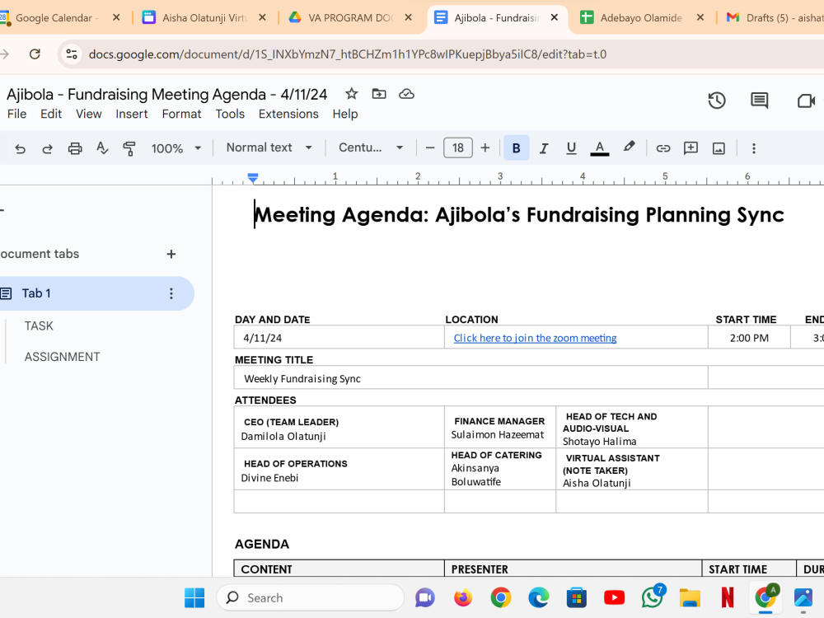Click the taskbar Search box
Image resolution: width=824 pixels, height=618 pixels.
[x=310, y=597]
